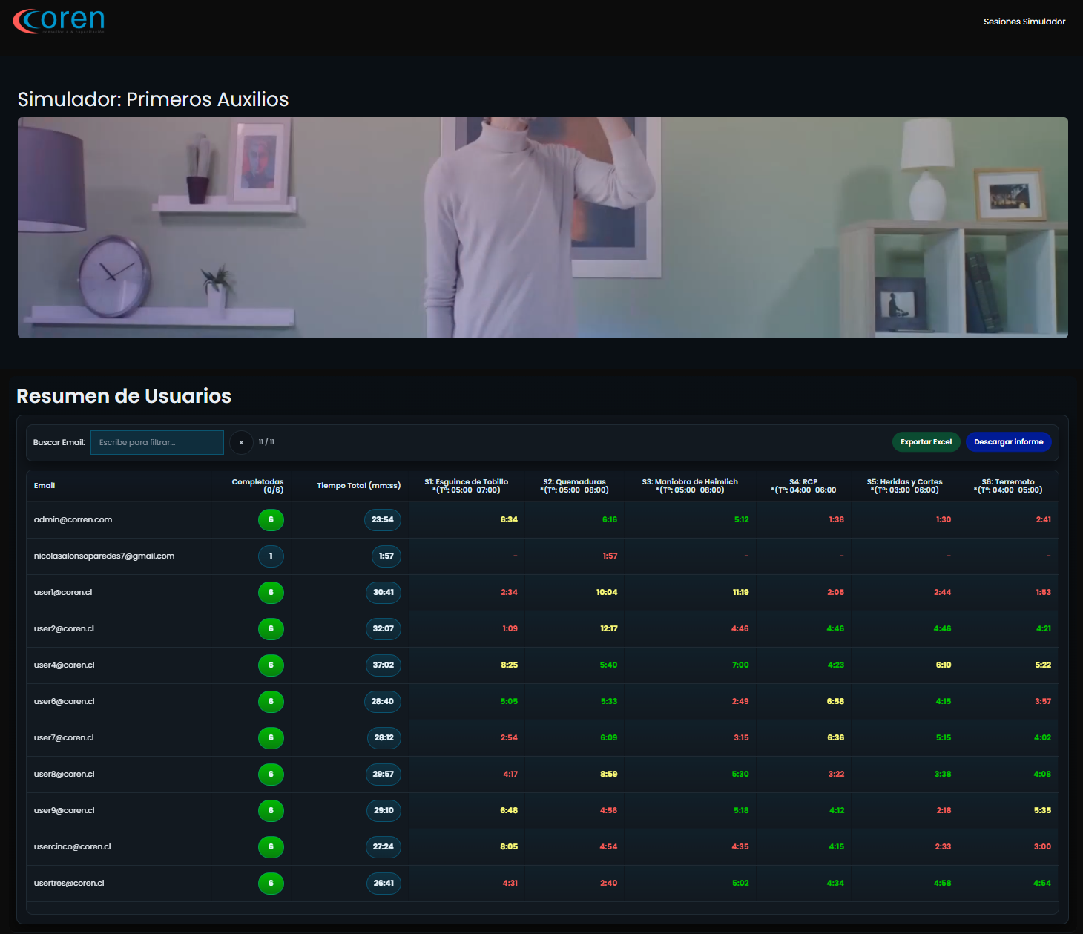The image size is (1083, 934).
Task: Click the Coren logo
Action: click(59, 22)
